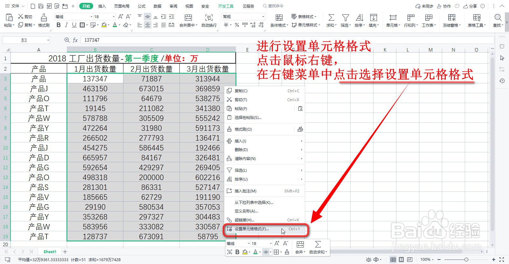Viewport: 509px width, 264px height.
Task: Toggle Italic in the ribbon font group
Action: 66,25
